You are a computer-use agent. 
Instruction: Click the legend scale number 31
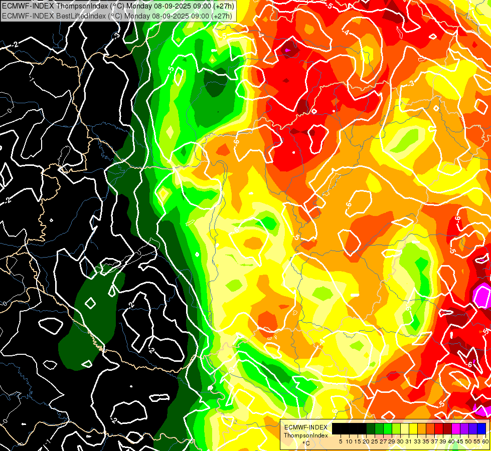(x=409, y=441)
